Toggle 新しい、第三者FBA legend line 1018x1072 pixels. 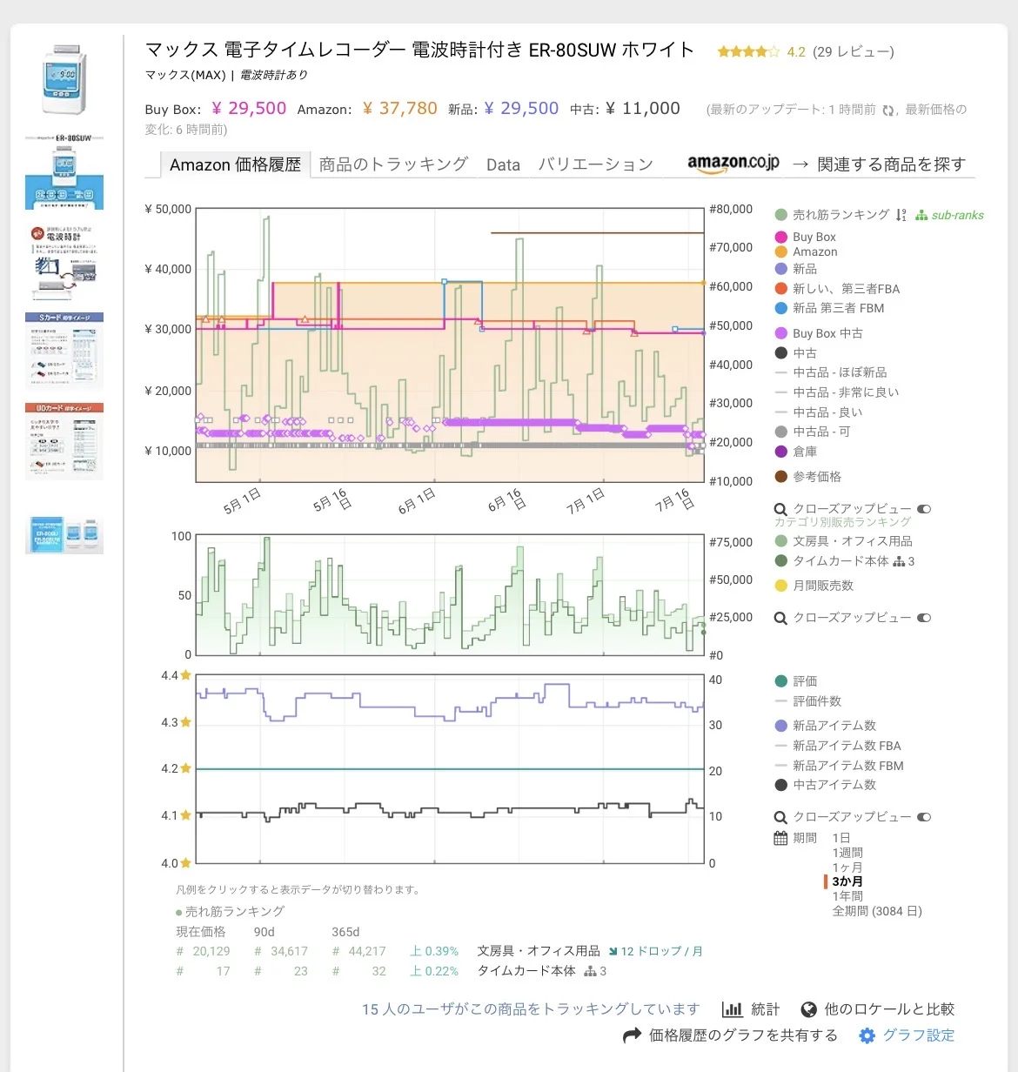(837, 289)
